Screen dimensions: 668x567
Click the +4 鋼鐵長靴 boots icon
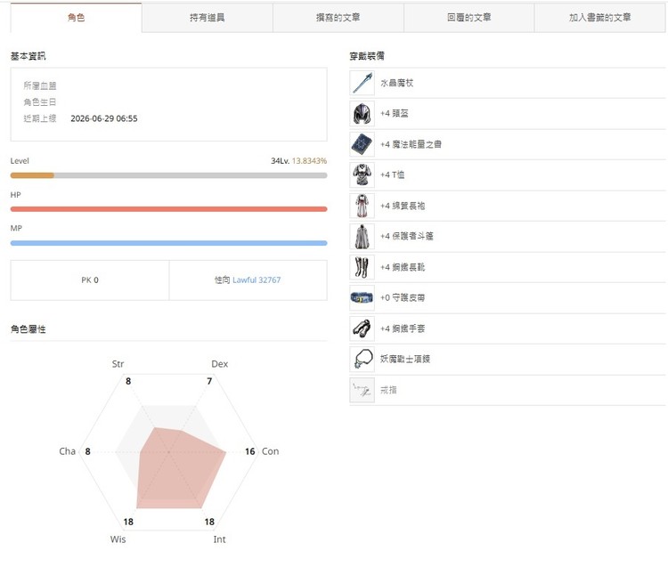(363, 267)
